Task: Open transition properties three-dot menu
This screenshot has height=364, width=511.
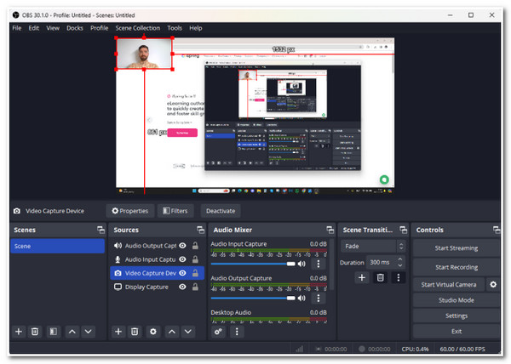Action: pyautogui.click(x=399, y=277)
